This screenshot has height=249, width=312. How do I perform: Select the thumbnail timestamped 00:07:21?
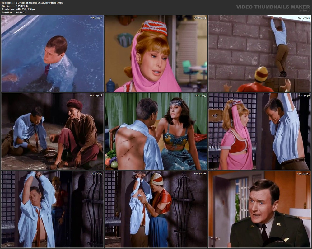pos(259,54)
